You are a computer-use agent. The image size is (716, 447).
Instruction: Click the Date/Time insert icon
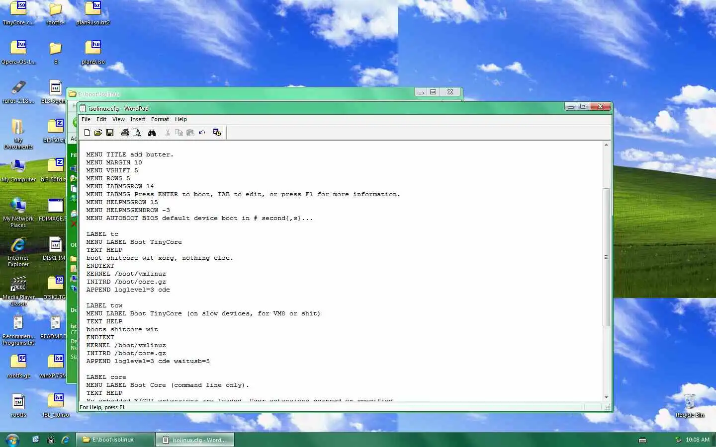pos(217,133)
